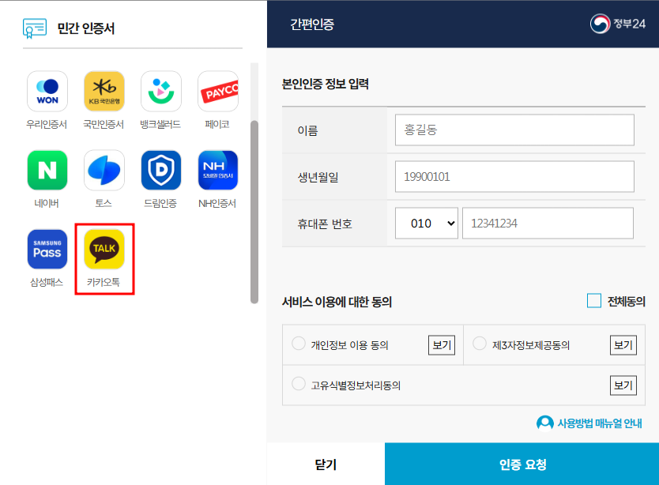Pick the NH인증서 icon
This screenshot has height=485, width=659.
218,170
